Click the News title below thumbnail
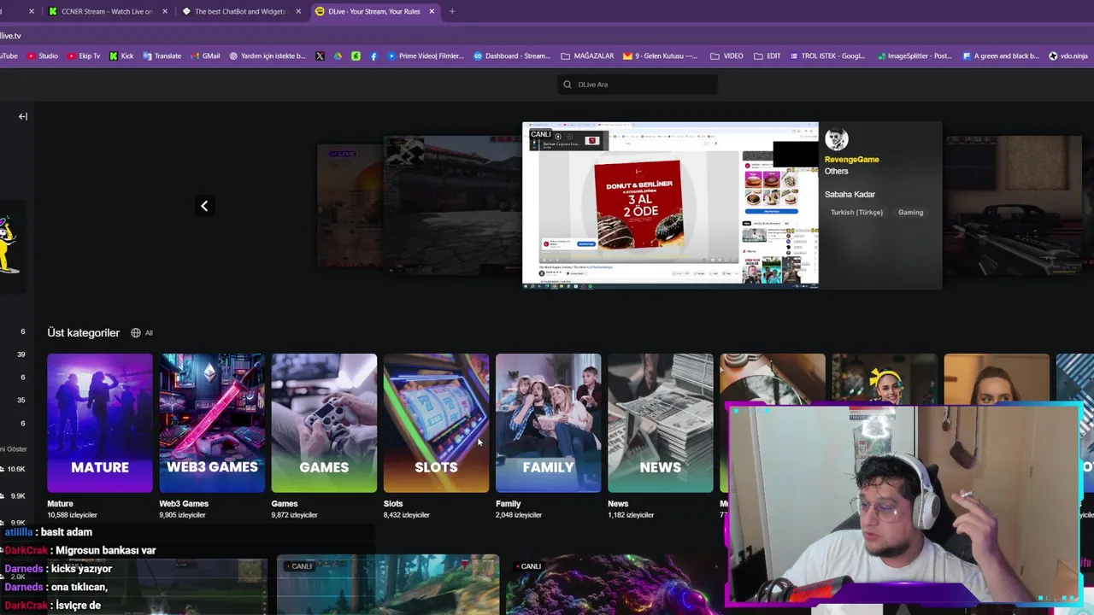The height and width of the screenshot is (615, 1094). (x=618, y=504)
